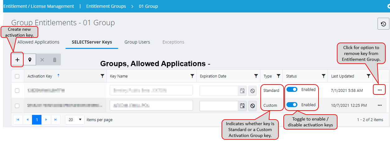Open calendar picker for Standard key expiration

click(x=242, y=91)
